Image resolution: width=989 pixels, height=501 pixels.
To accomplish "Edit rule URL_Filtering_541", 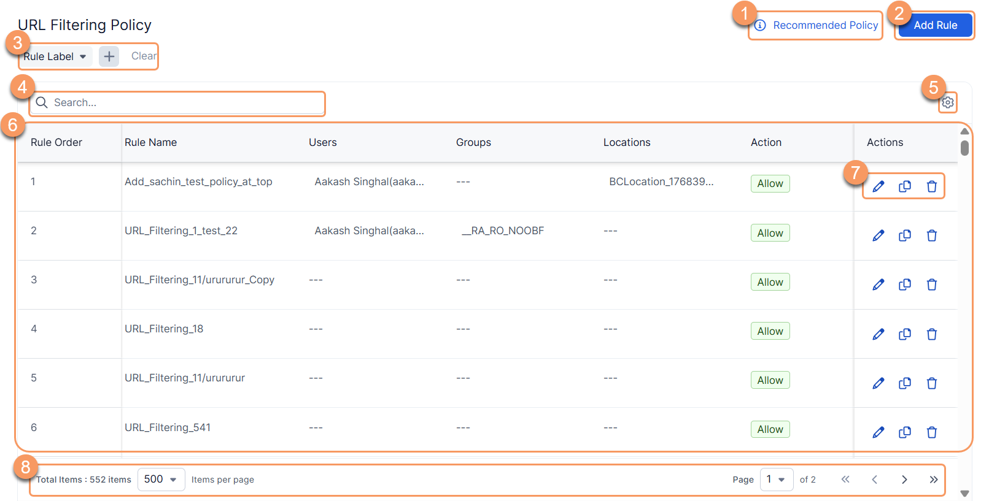I will pyautogui.click(x=878, y=432).
